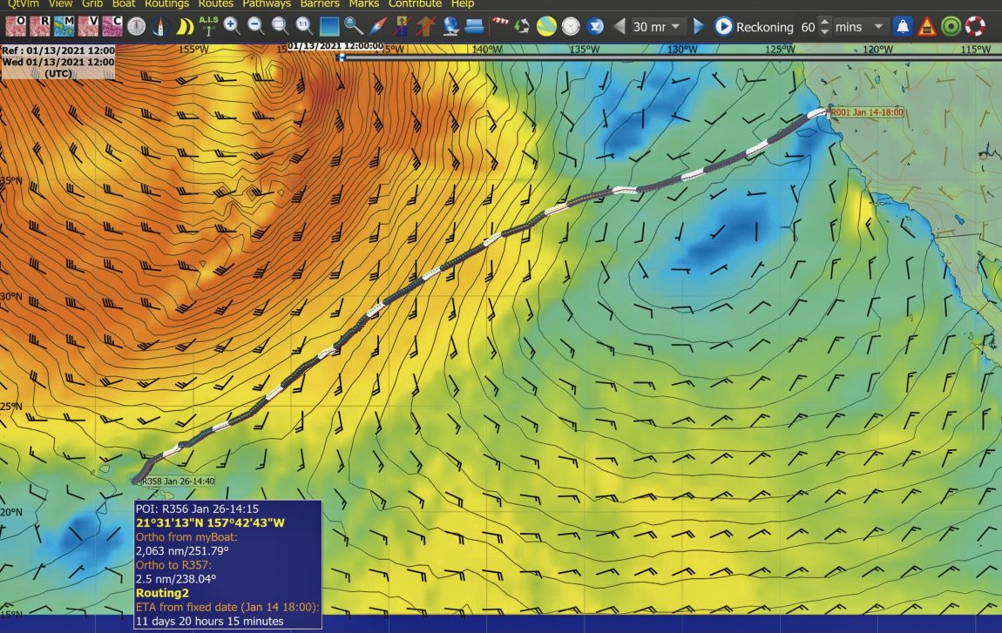Open the Routings menu

[x=166, y=4]
